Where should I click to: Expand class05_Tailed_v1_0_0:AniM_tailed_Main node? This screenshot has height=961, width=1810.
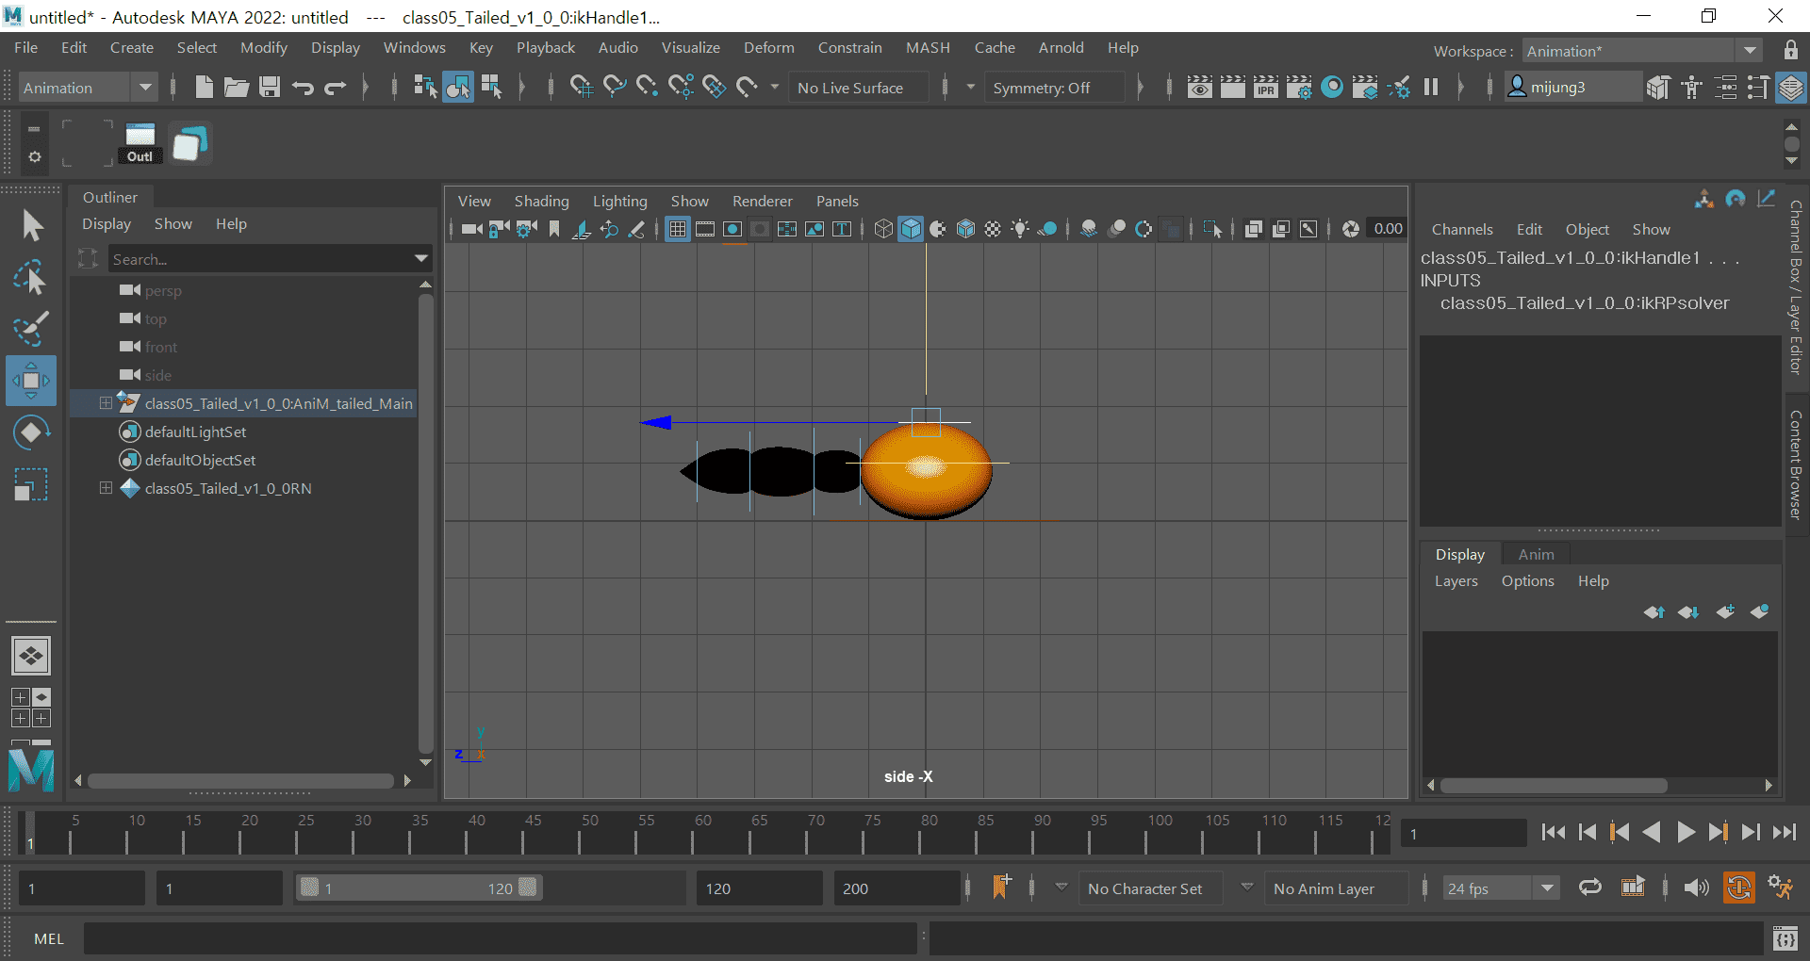pyautogui.click(x=106, y=403)
